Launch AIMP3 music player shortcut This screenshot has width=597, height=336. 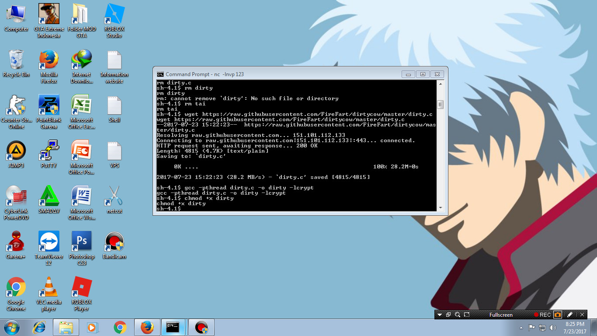click(16, 154)
